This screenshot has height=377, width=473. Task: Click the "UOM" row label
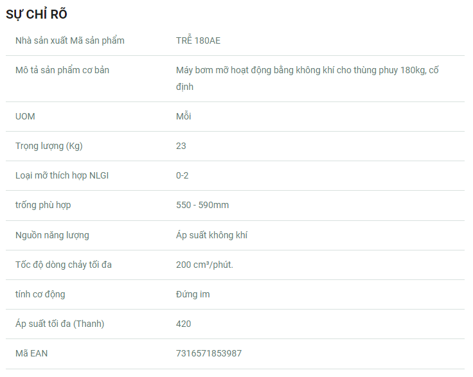(25, 116)
